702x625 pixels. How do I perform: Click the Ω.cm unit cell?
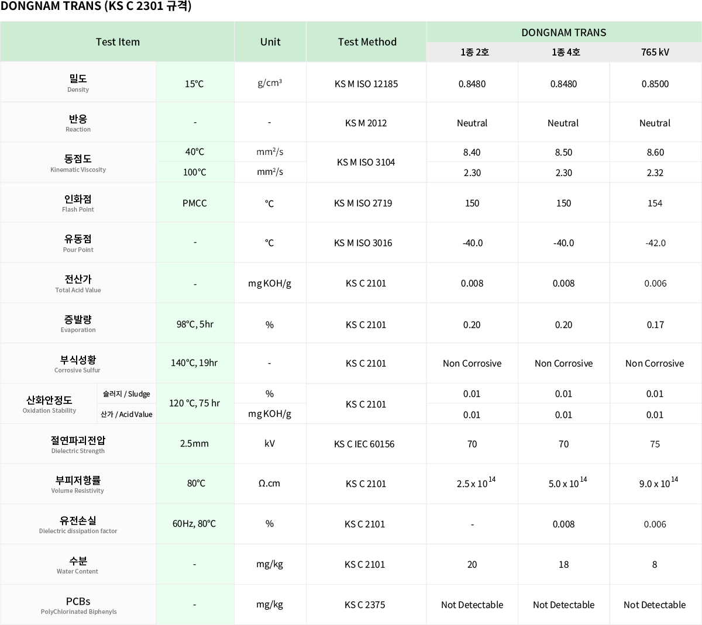[270, 483]
